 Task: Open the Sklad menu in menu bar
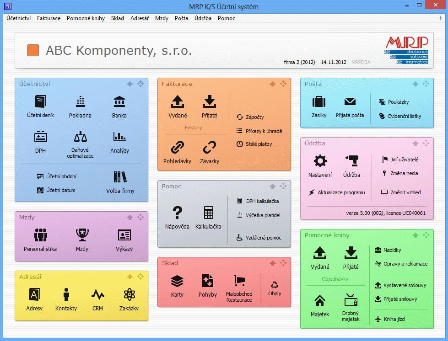coord(118,18)
